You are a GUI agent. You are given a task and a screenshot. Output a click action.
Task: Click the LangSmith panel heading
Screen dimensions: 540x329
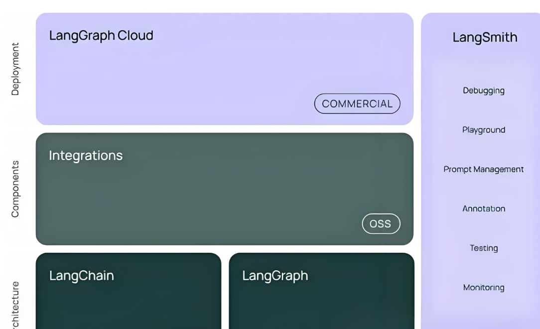pyautogui.click(x=485, y=37)
